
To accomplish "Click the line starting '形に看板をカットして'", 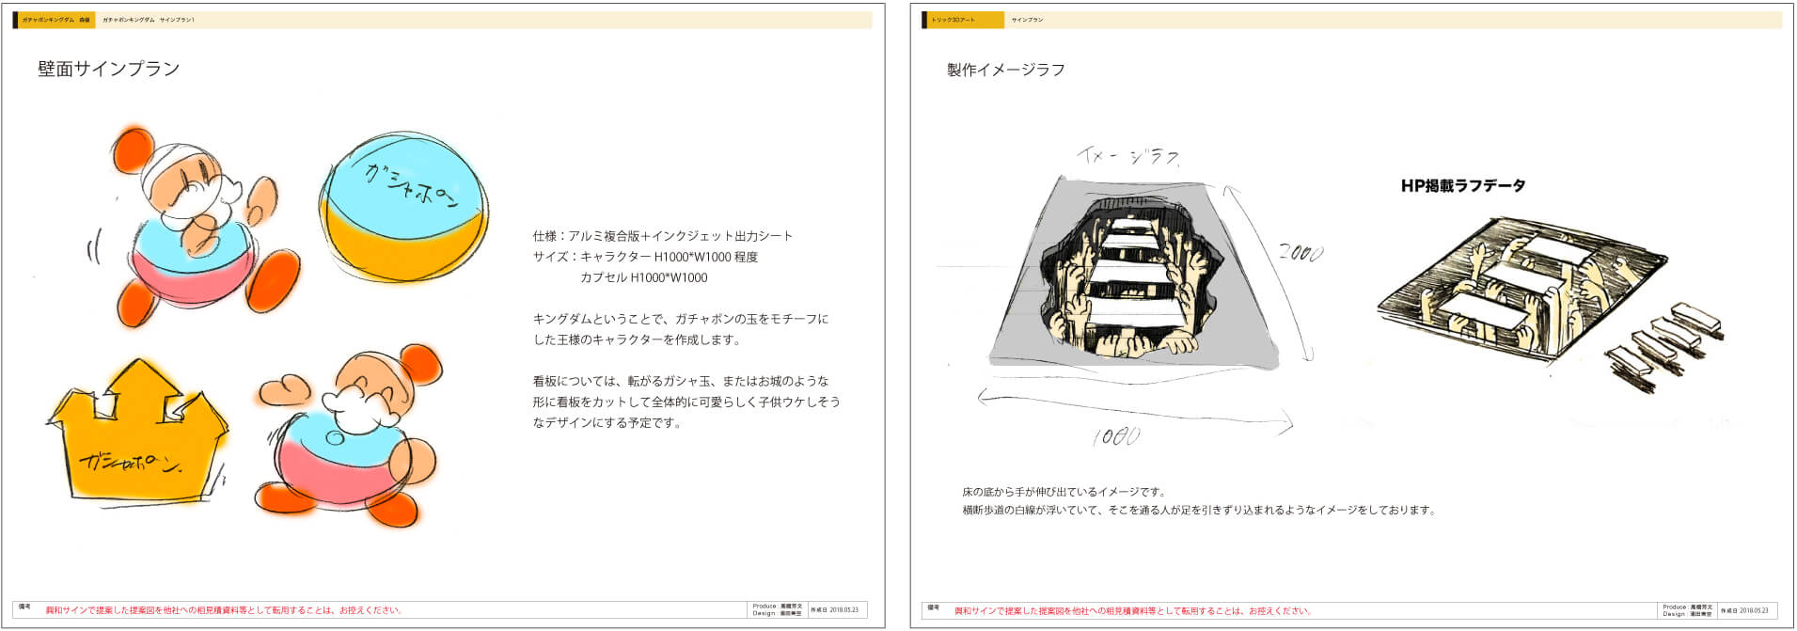I will [686, 402].
